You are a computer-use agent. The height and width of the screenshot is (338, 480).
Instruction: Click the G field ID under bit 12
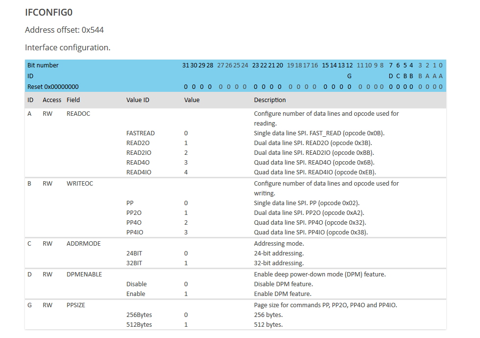tap(349, 76)
